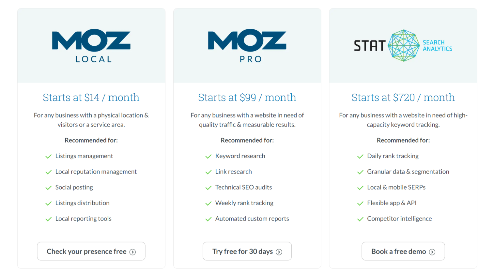Viewport: 494px width, 278px height.
Task: Click the STAT Search Analytics logo
Action: tap(403, 46)
